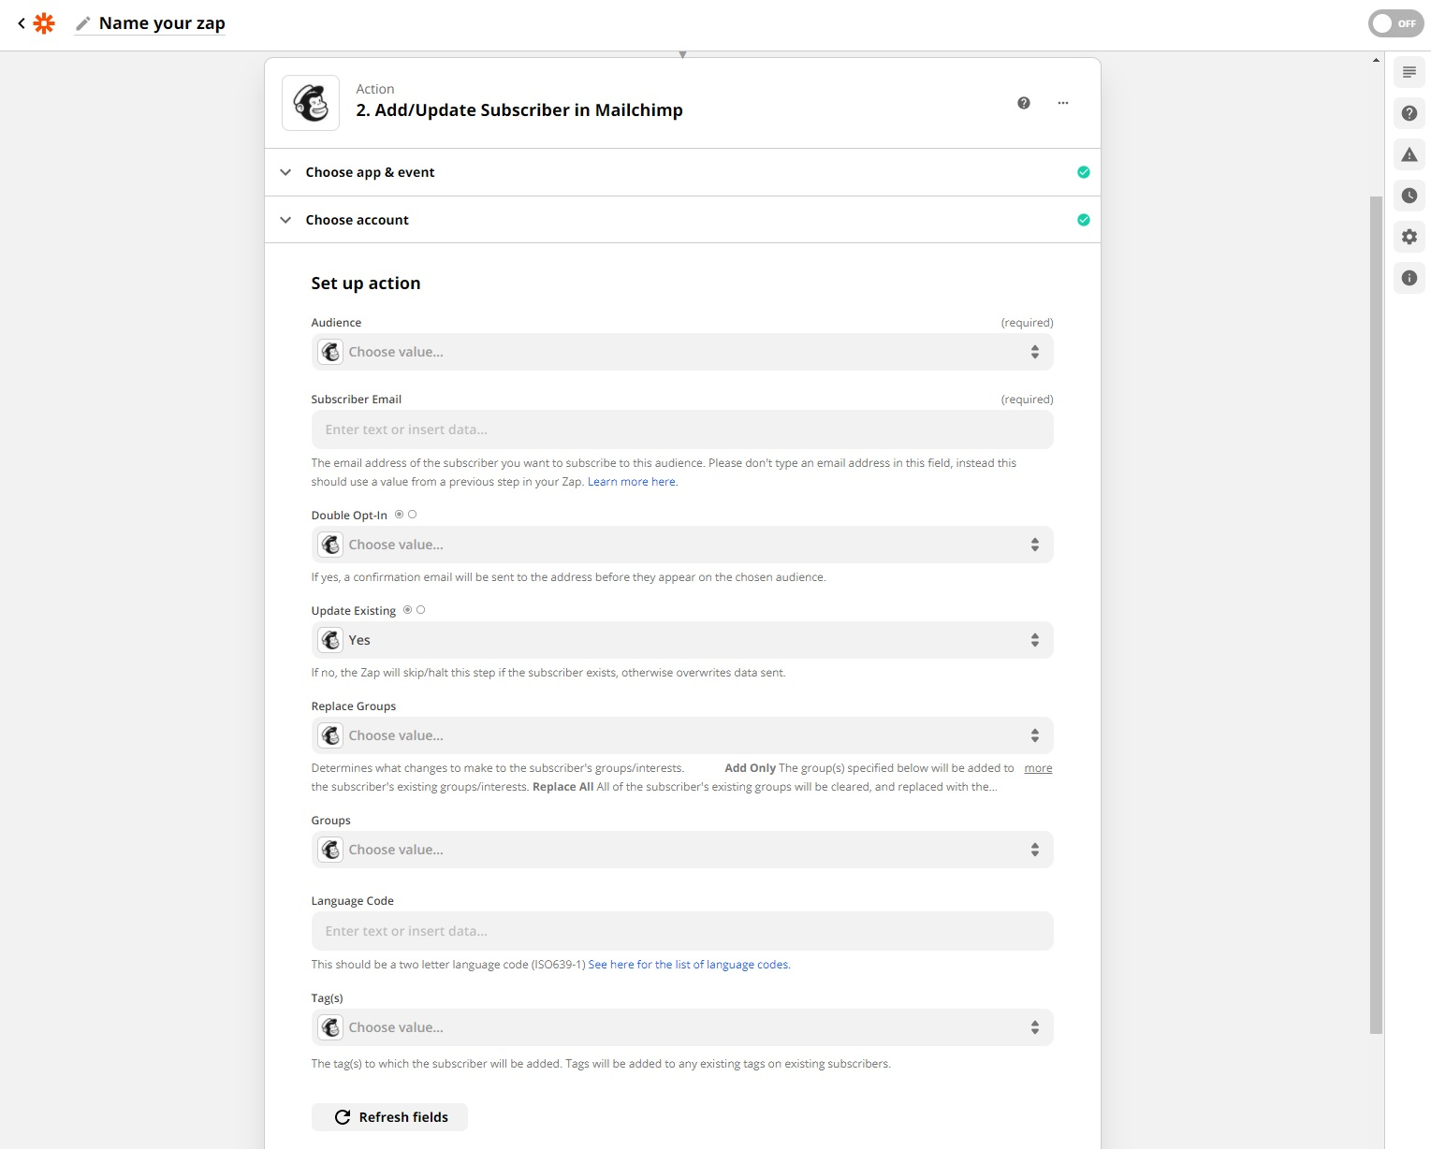1431x1149 pixels.
Task: Click more link under Replace Groups
Action: coord(1038,768)
